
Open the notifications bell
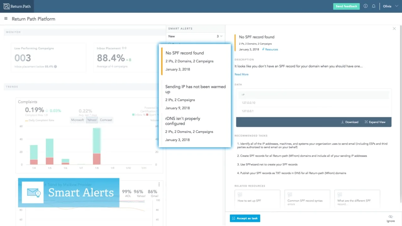click(x=374, y=6)
